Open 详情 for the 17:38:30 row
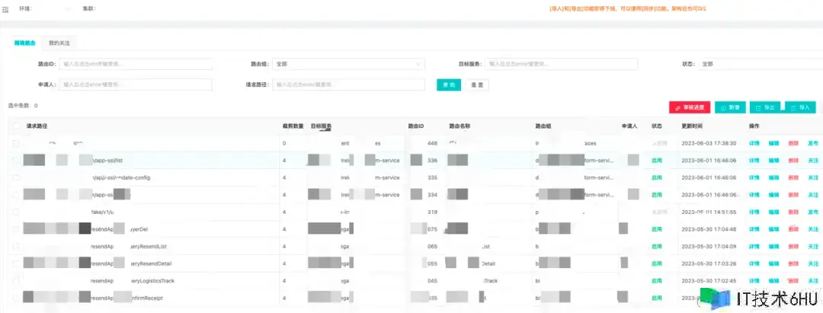 754,143
